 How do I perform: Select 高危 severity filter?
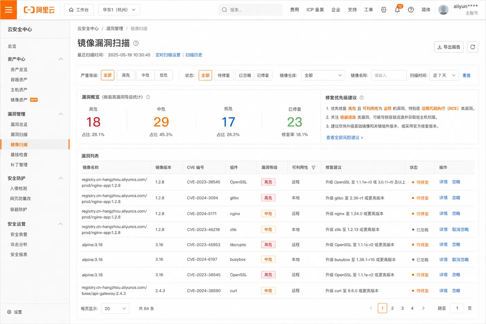[x=126, y=75]
